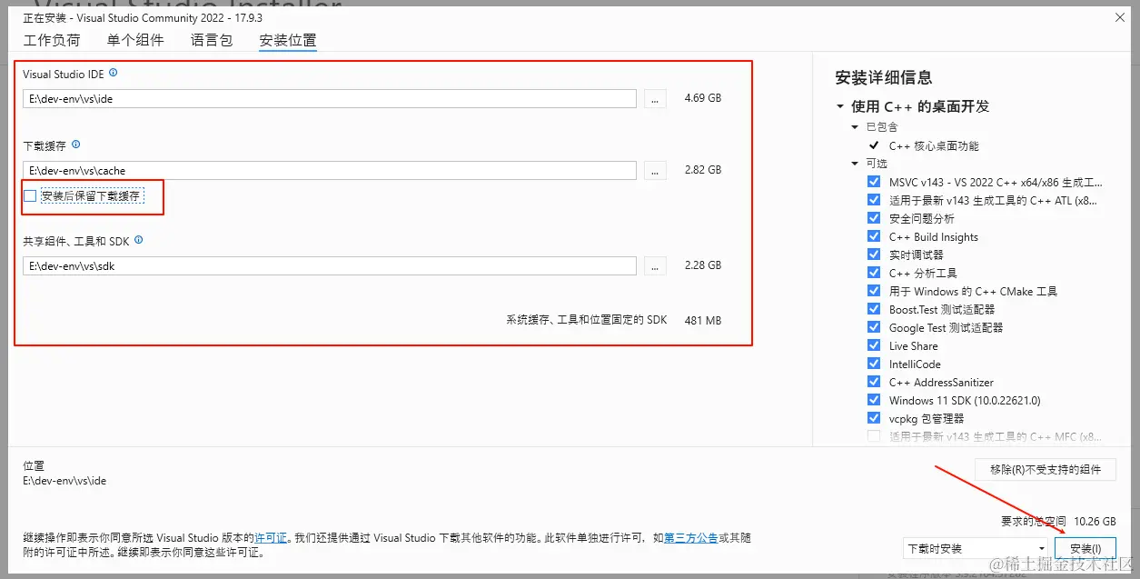Uncheck IntelliCode component
The image size is (1140, 579).
874,364
